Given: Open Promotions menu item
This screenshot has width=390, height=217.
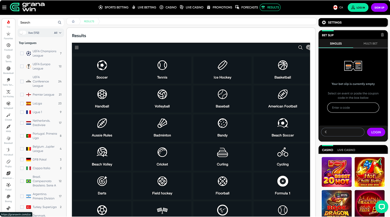Looking at the screenshot, I should 219,7.
